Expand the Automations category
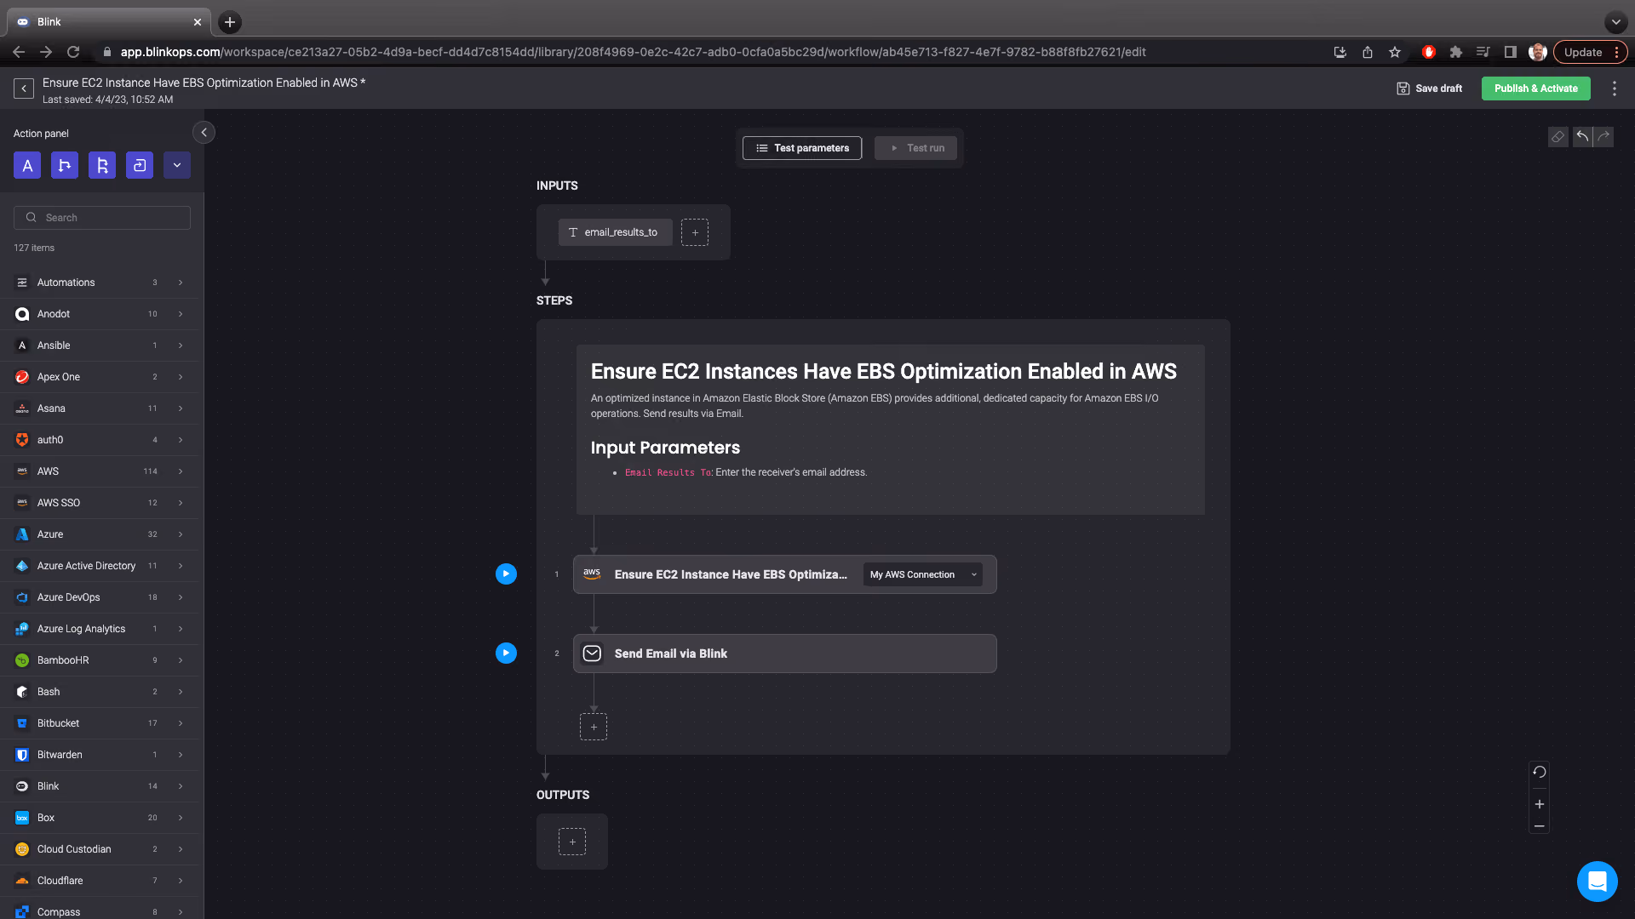 tap(99, 283)
